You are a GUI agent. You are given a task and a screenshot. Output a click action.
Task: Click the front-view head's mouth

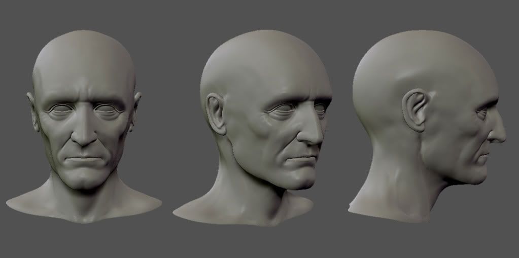click(x=84, y=160)
